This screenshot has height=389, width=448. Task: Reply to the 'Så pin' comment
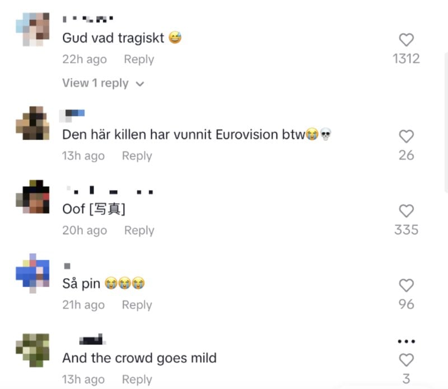(x=137, y=305)
